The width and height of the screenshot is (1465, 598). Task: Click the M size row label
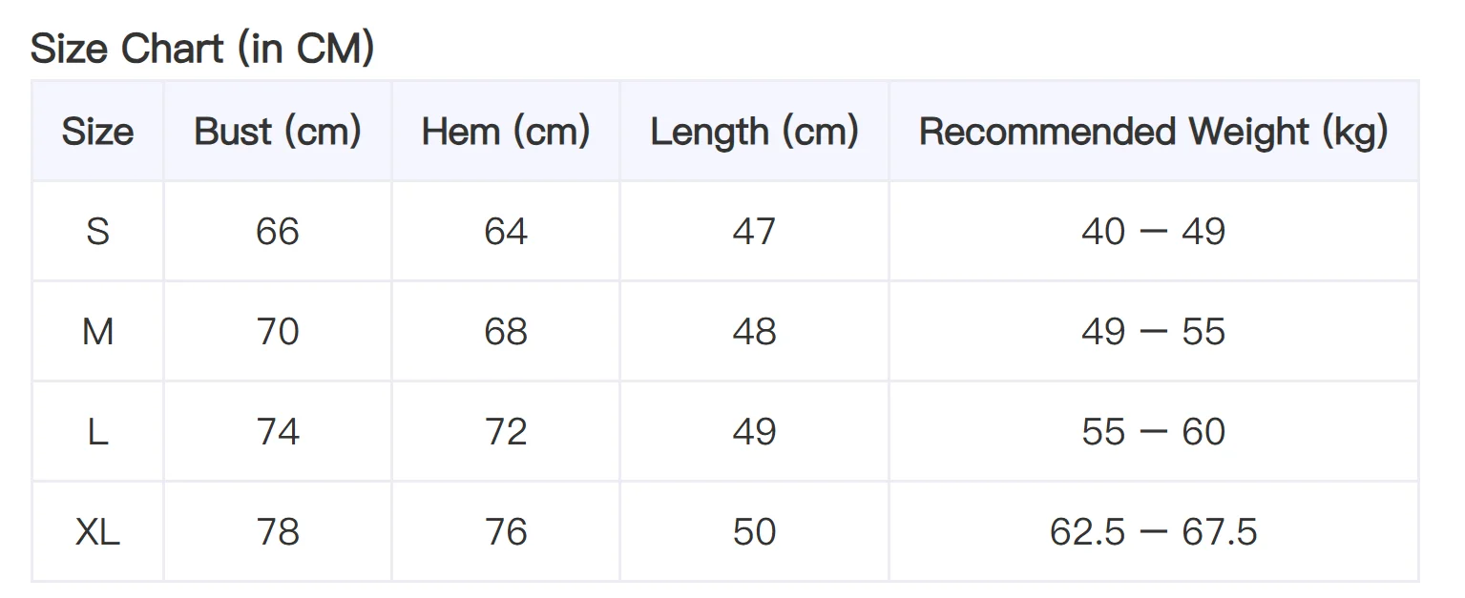pos(97,332)
